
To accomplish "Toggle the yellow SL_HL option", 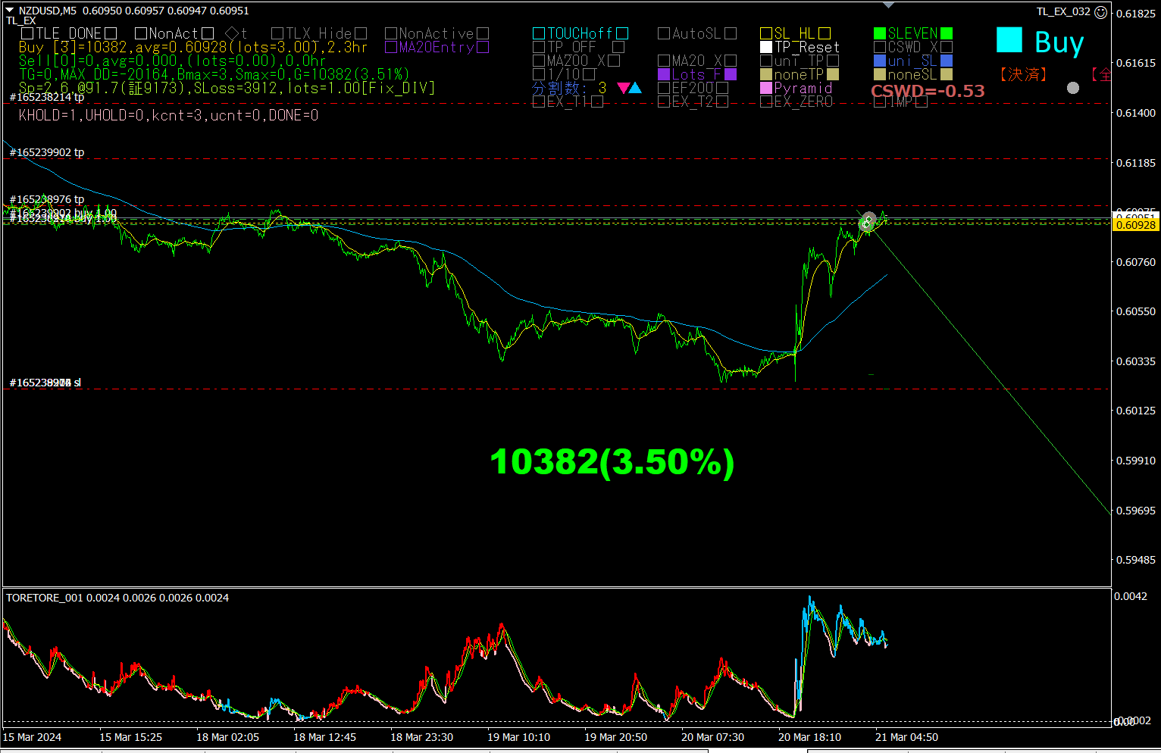I will click(x=795, y=33).
